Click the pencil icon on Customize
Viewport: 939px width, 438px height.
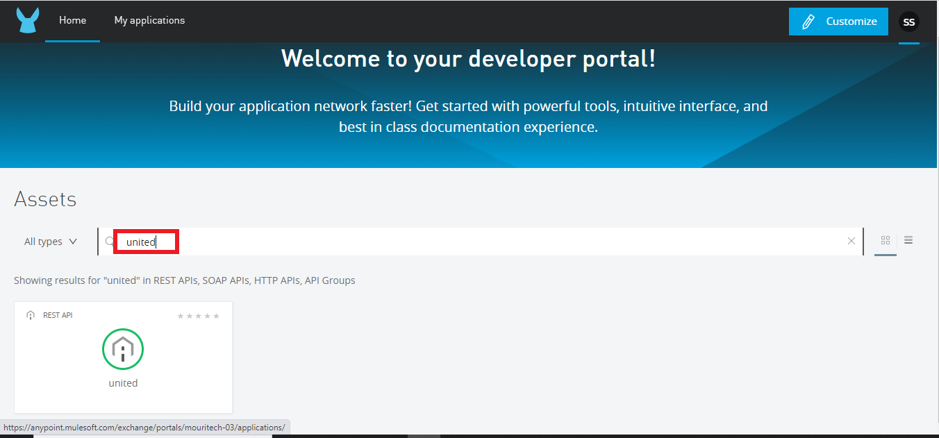tap(808, 22)
